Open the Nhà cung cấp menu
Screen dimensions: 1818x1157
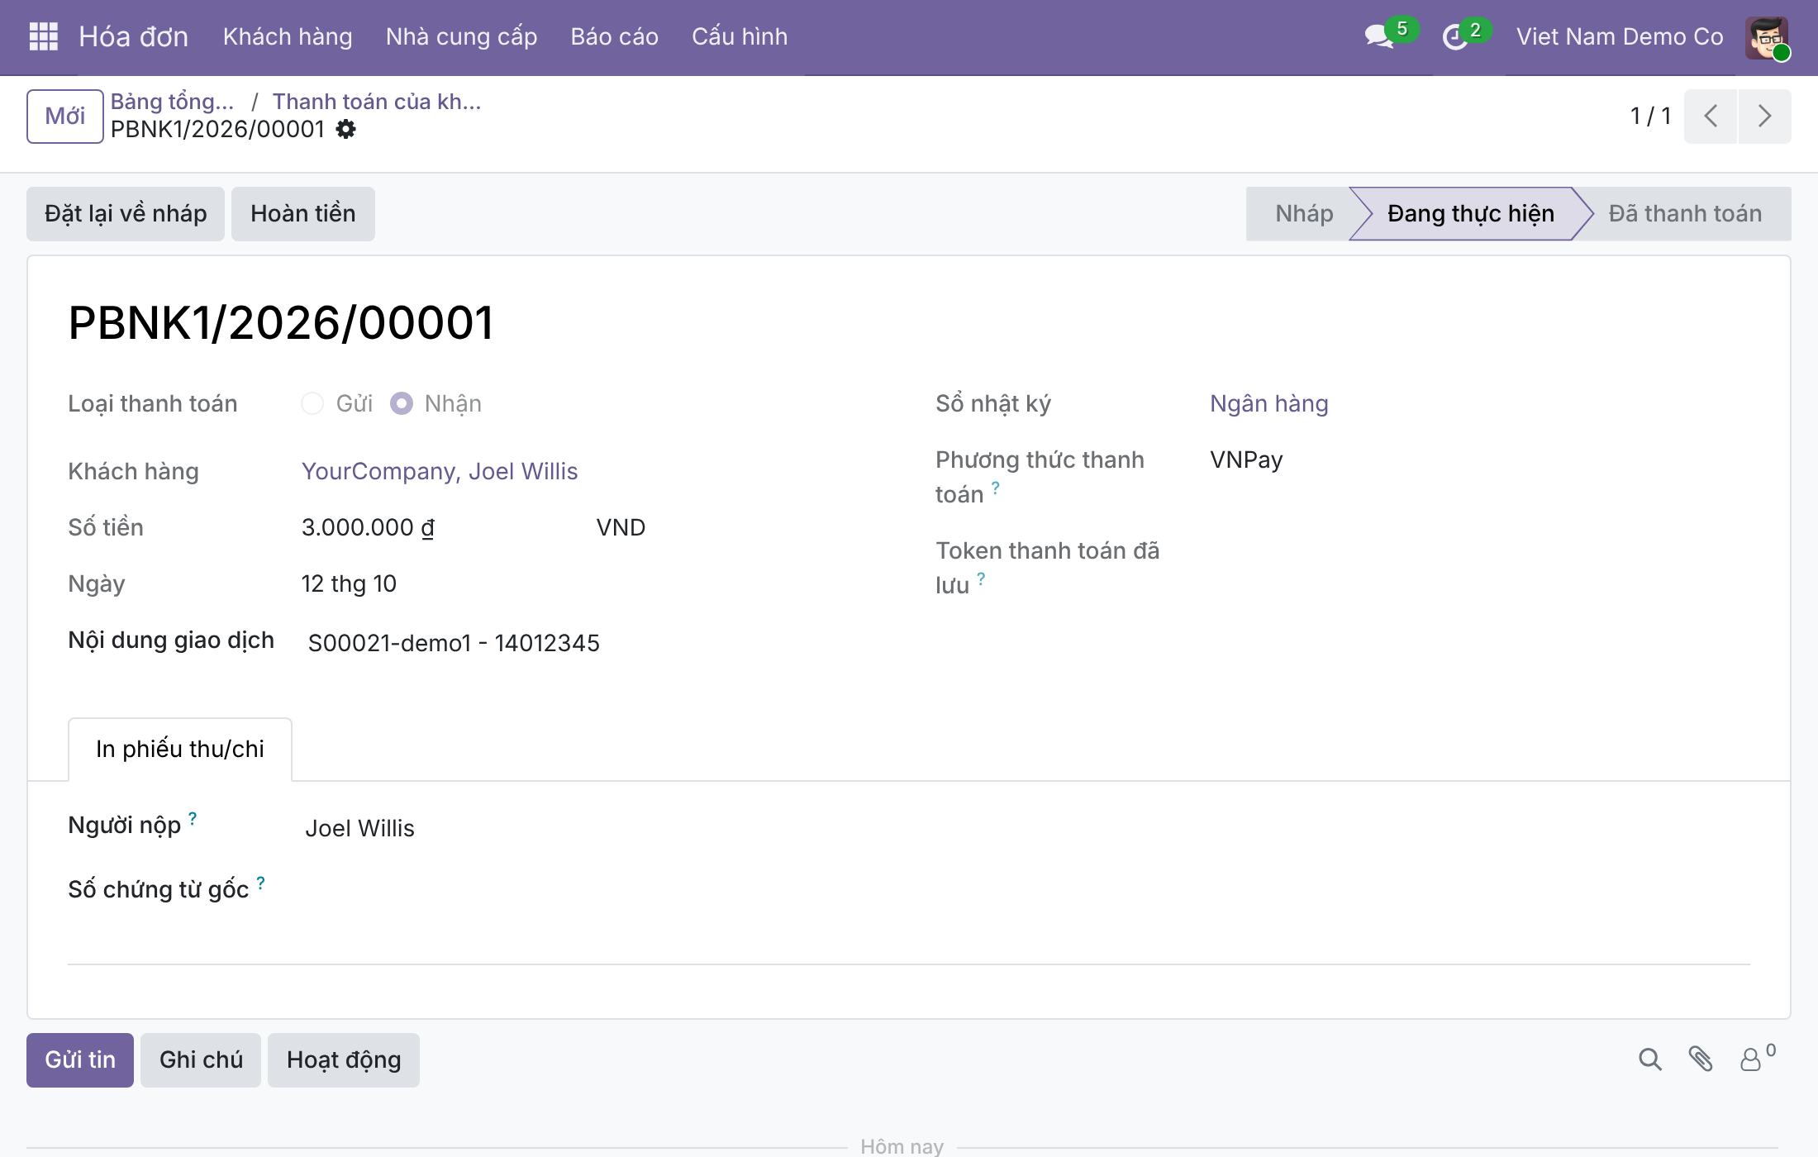coord(461,36)
